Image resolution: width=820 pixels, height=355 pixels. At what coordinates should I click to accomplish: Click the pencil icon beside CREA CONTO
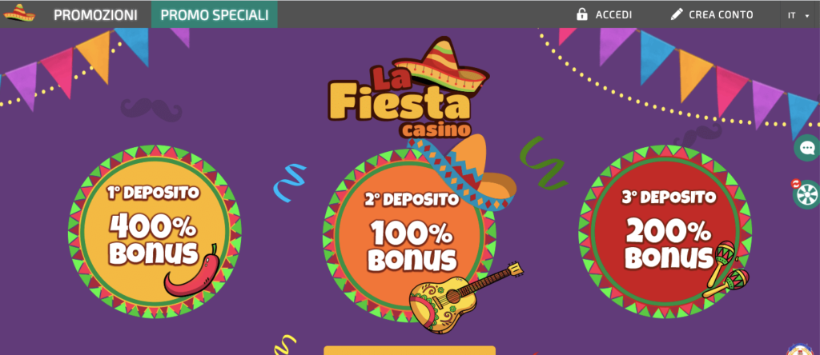(x=676, y=14)
